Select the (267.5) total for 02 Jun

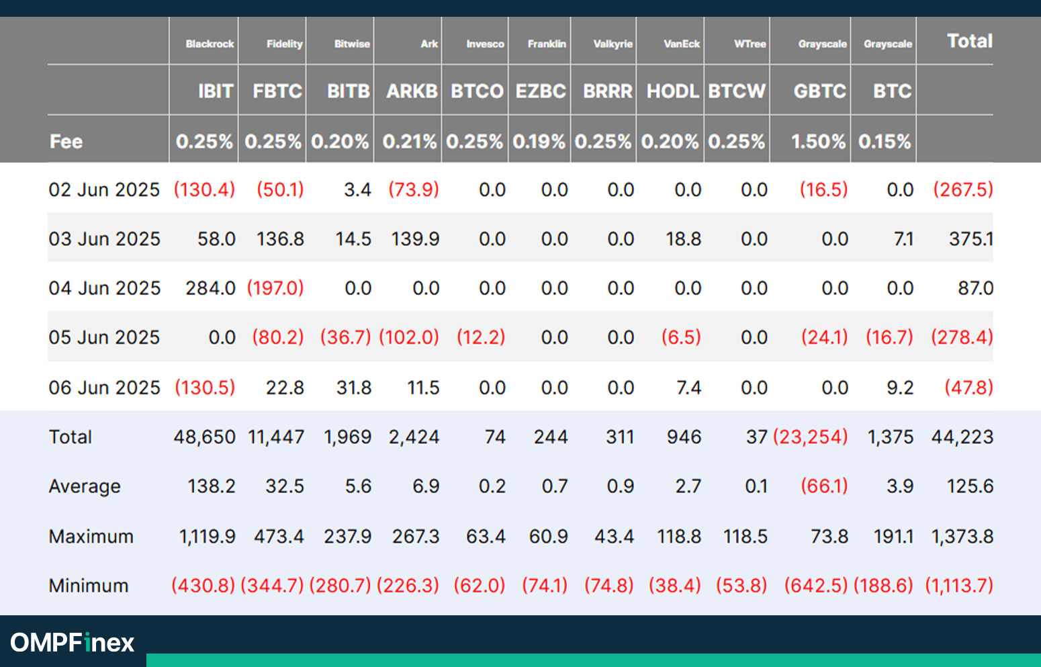pyautogui.click(x=962, y=189)
